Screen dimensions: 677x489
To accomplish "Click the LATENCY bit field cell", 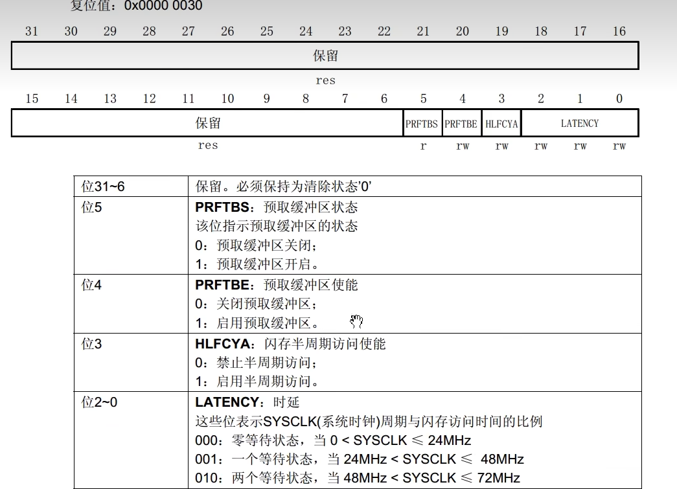I will click(579, 124).
